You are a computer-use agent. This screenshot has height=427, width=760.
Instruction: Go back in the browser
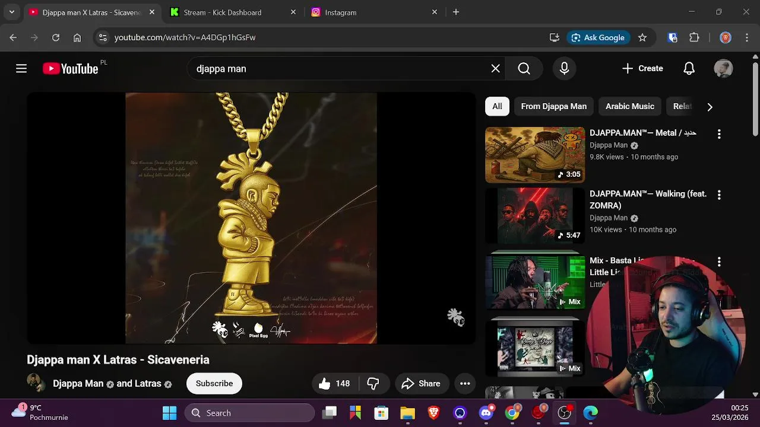[13, 37]
